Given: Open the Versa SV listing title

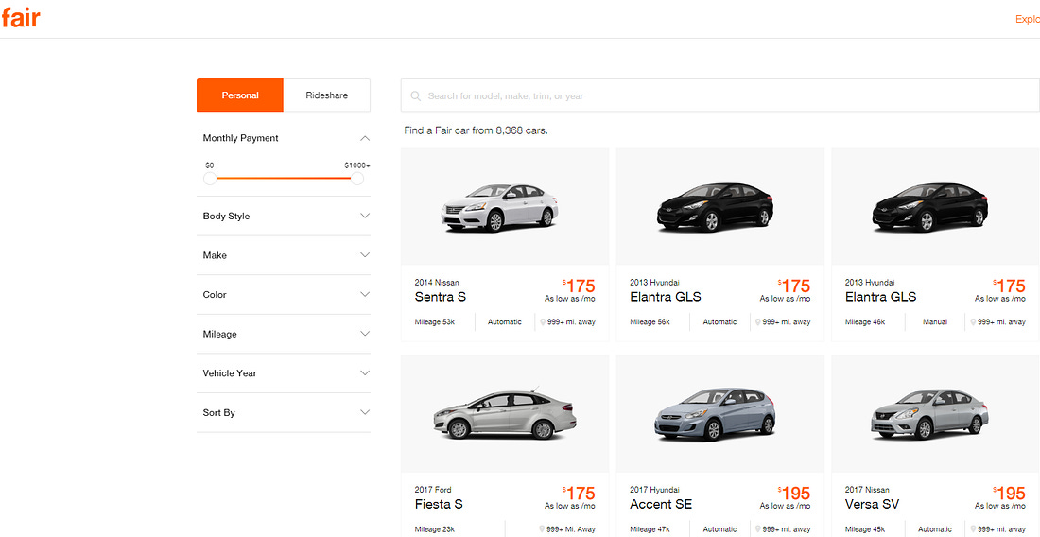Looking at the screenshot, I should point(873,505).
